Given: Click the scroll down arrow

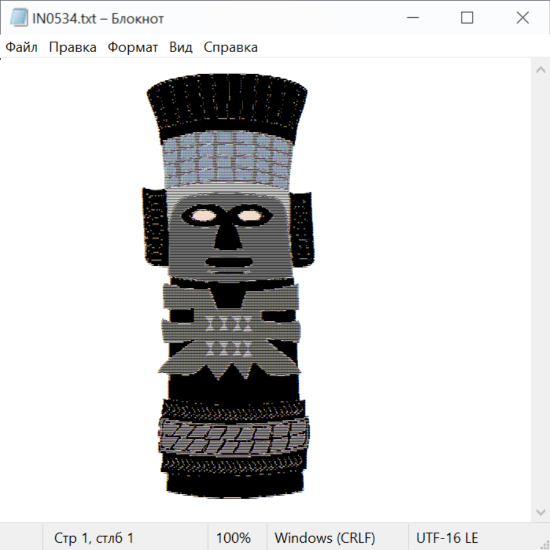Looking at the screenshot, I should pyautogui.click(x=540, y=512).
